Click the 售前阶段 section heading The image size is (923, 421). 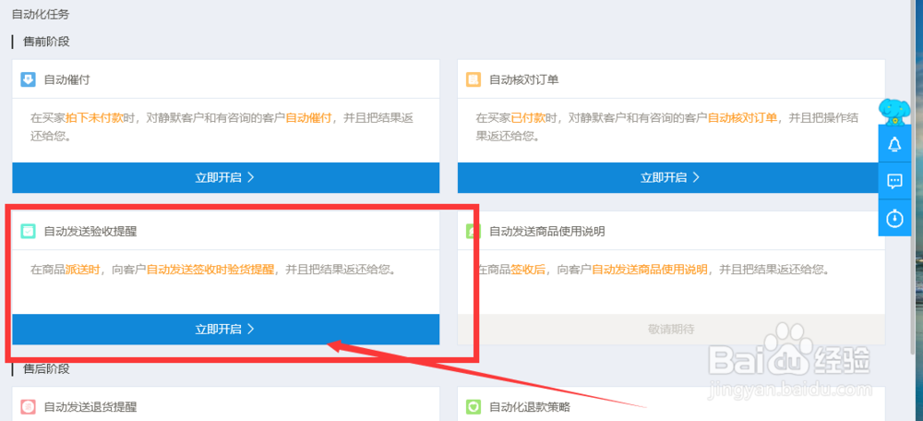pos(46,42)
